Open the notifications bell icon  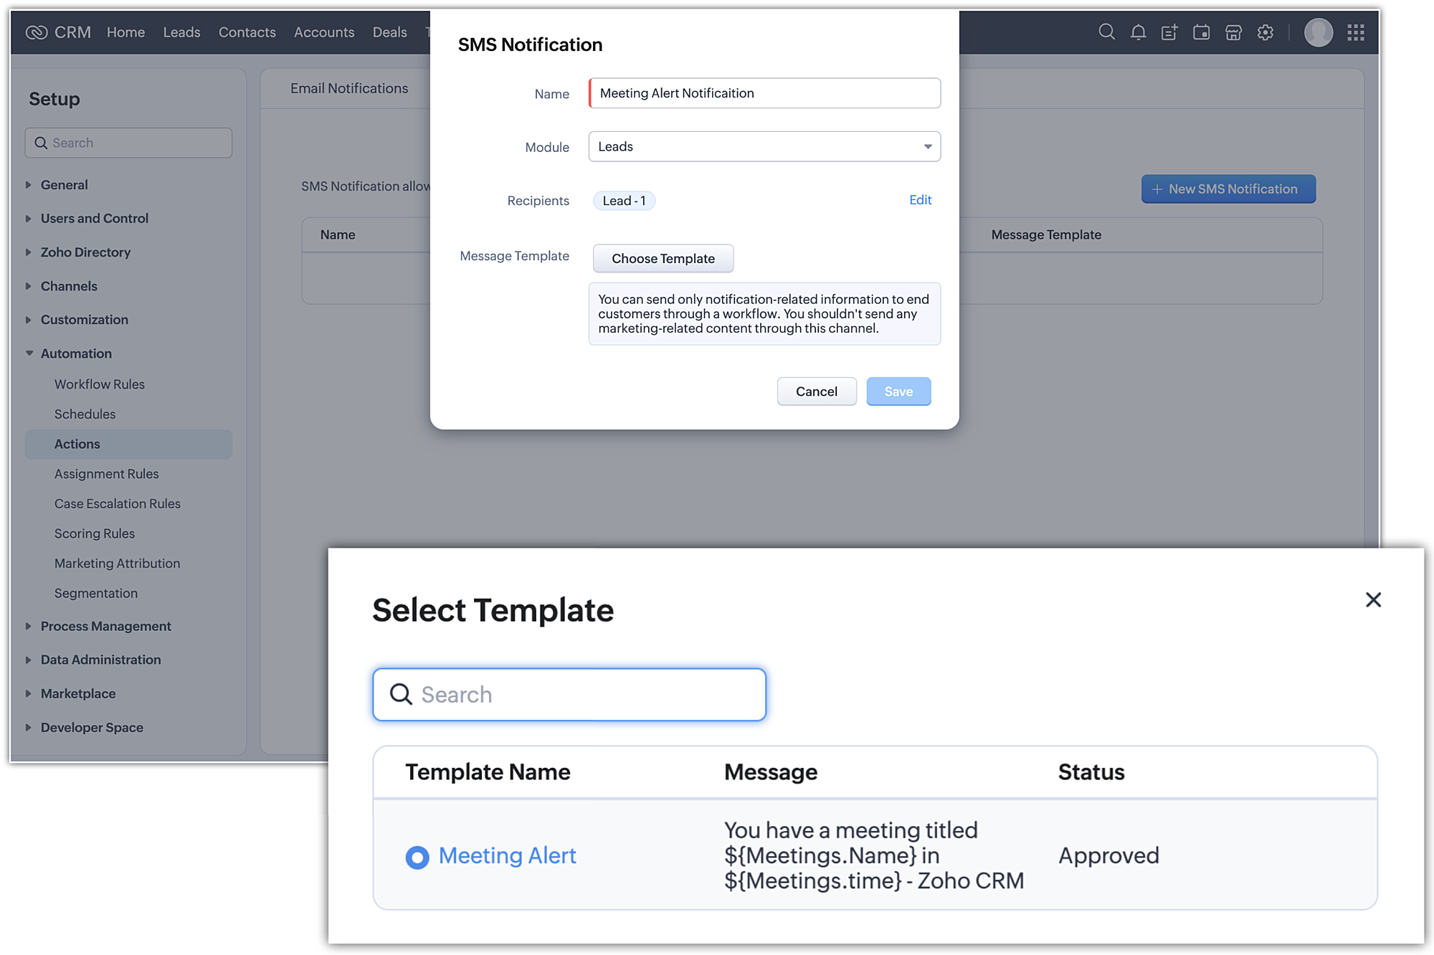coord(1138,32)
